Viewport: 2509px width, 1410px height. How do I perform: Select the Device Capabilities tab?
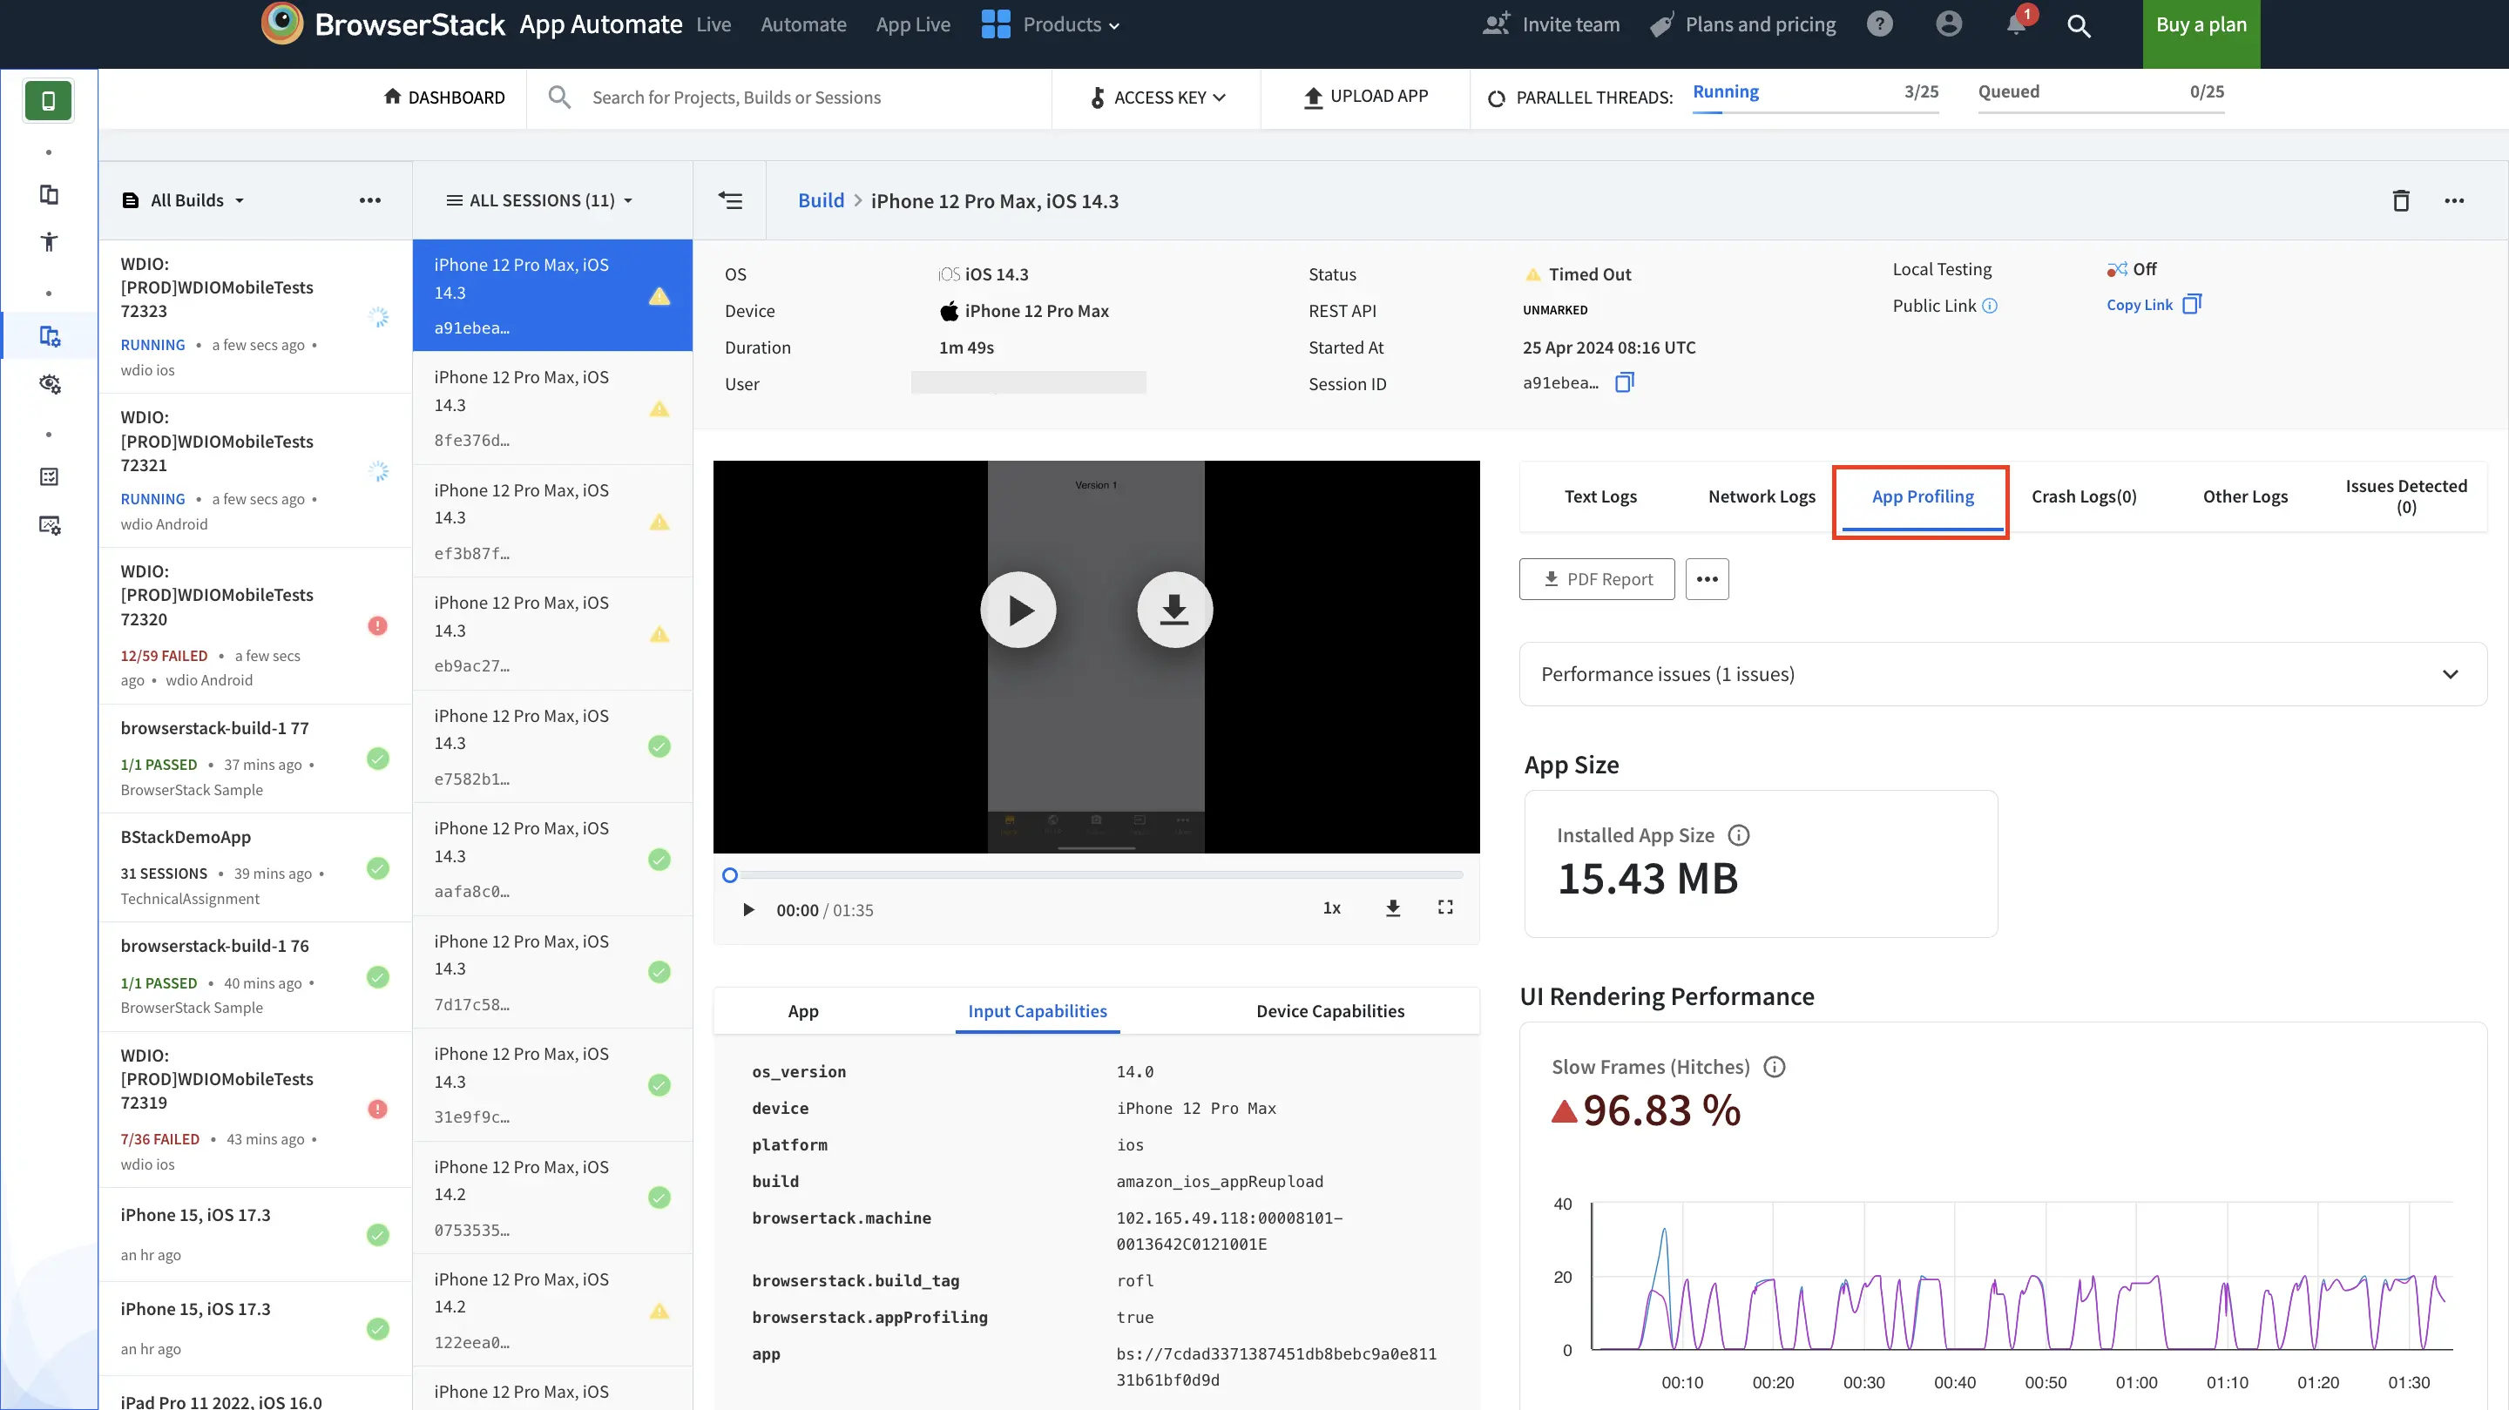click(x=1329, y=1011)
